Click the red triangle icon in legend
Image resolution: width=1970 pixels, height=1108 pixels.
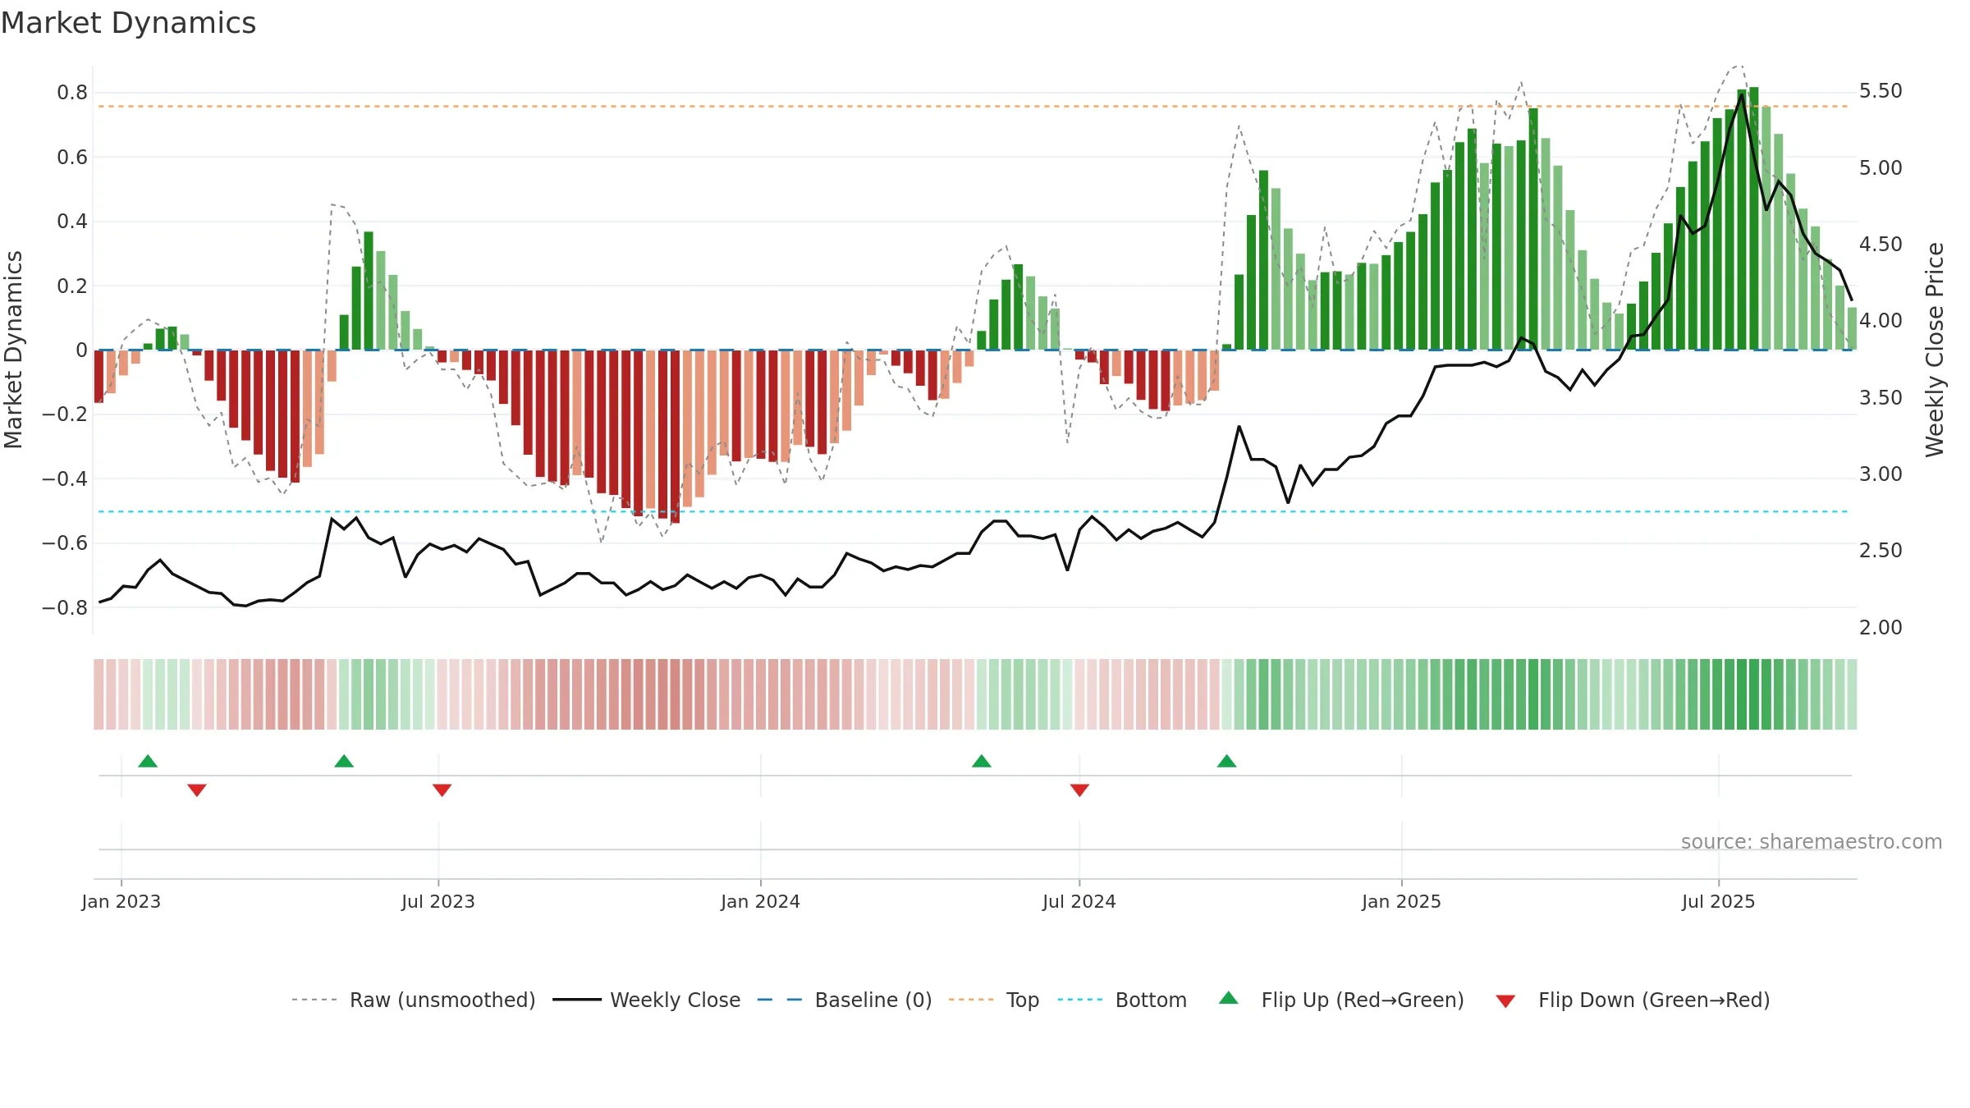[1505, 1001]
